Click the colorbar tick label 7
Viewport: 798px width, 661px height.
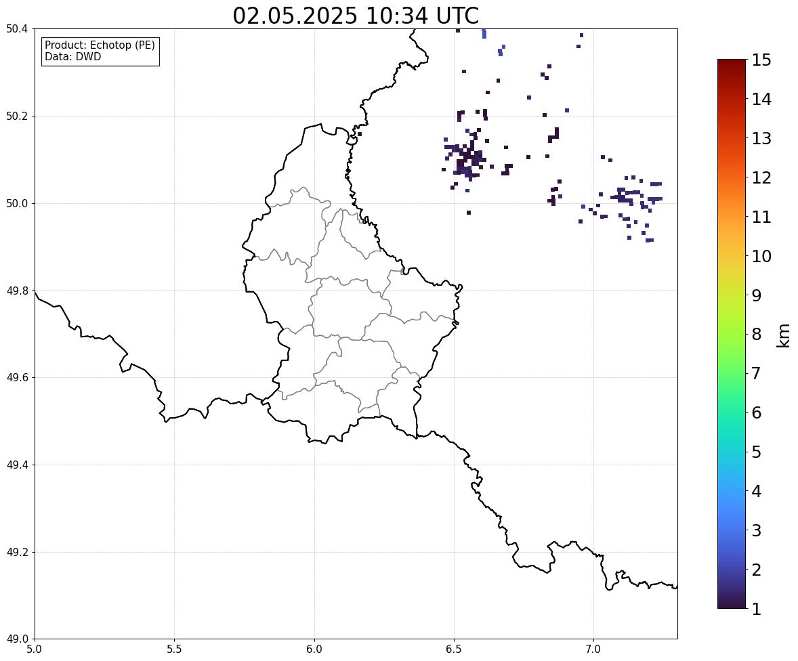(x=757, y=373)
